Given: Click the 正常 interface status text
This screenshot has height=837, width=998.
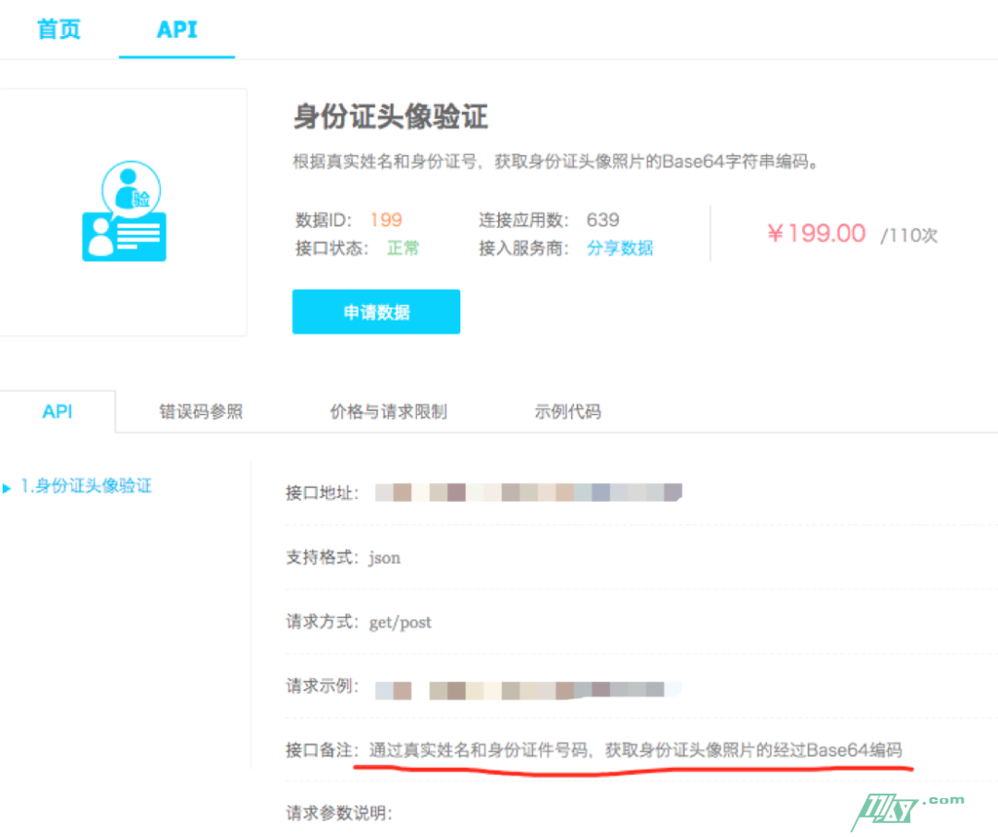Looking at the screenshot, I should [403, 248].
